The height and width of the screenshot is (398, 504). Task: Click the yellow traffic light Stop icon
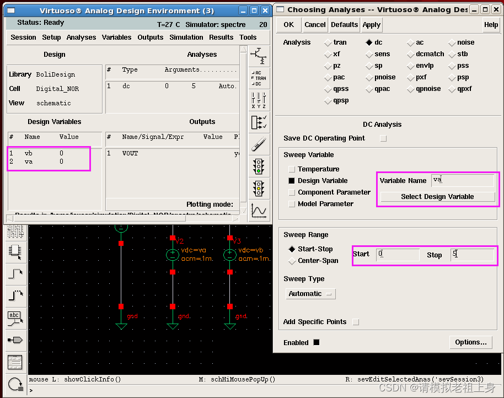coord(259,189)
